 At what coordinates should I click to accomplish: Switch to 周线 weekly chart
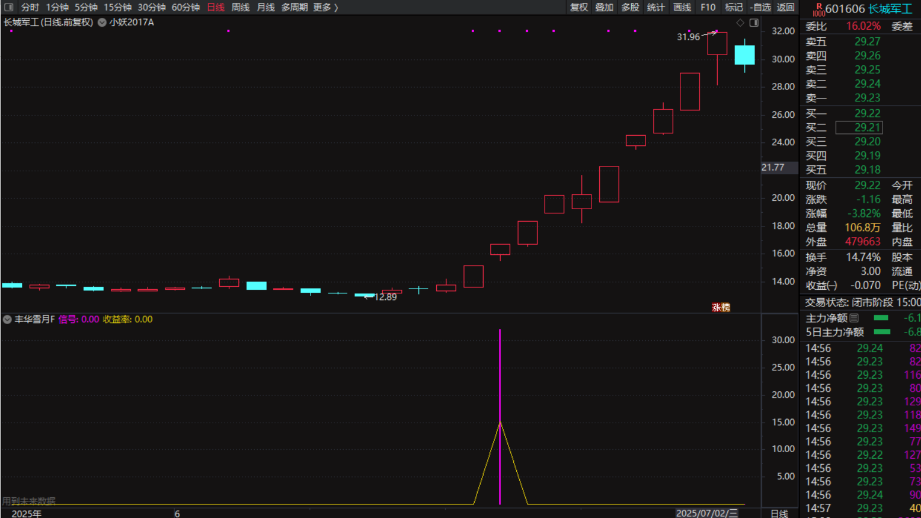240,7
